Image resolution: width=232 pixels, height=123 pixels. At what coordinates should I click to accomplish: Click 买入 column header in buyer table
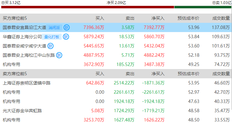click(x=100, y=18)
